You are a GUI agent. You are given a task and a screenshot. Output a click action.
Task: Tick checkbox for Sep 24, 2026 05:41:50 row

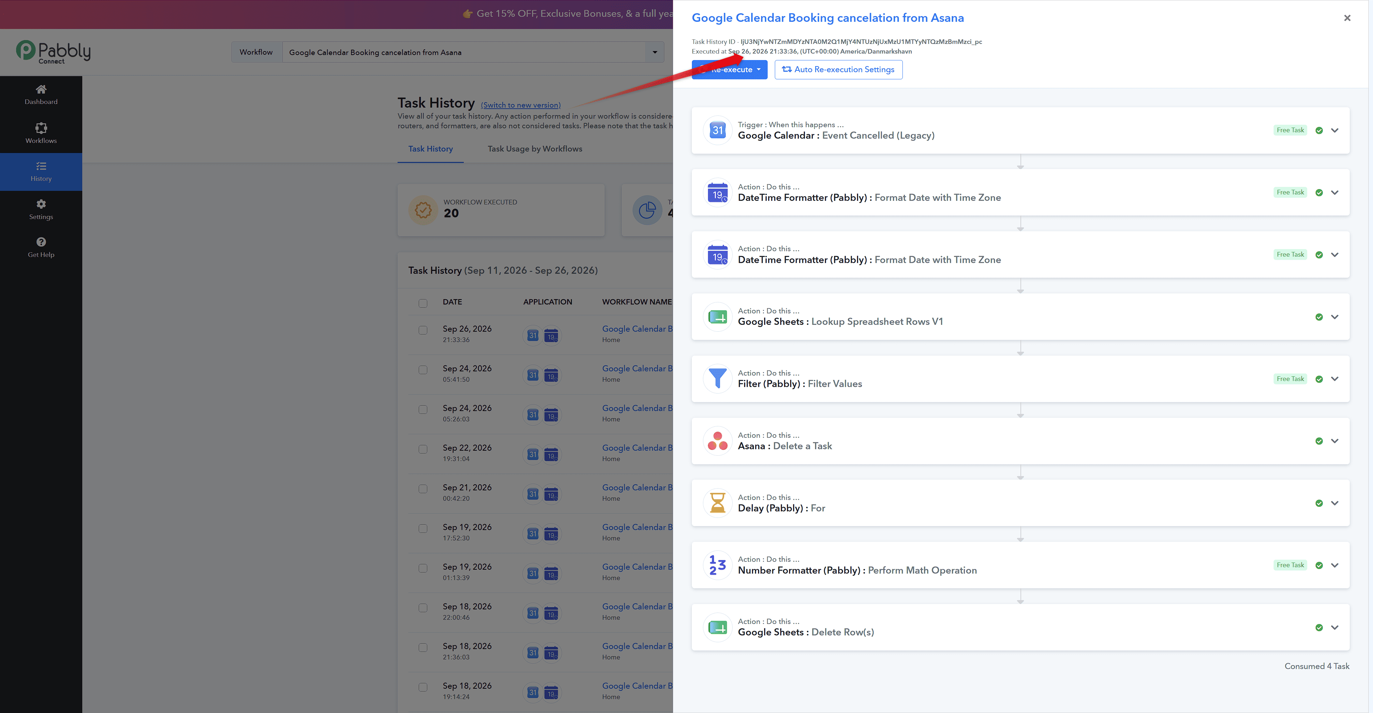(423, 370)
